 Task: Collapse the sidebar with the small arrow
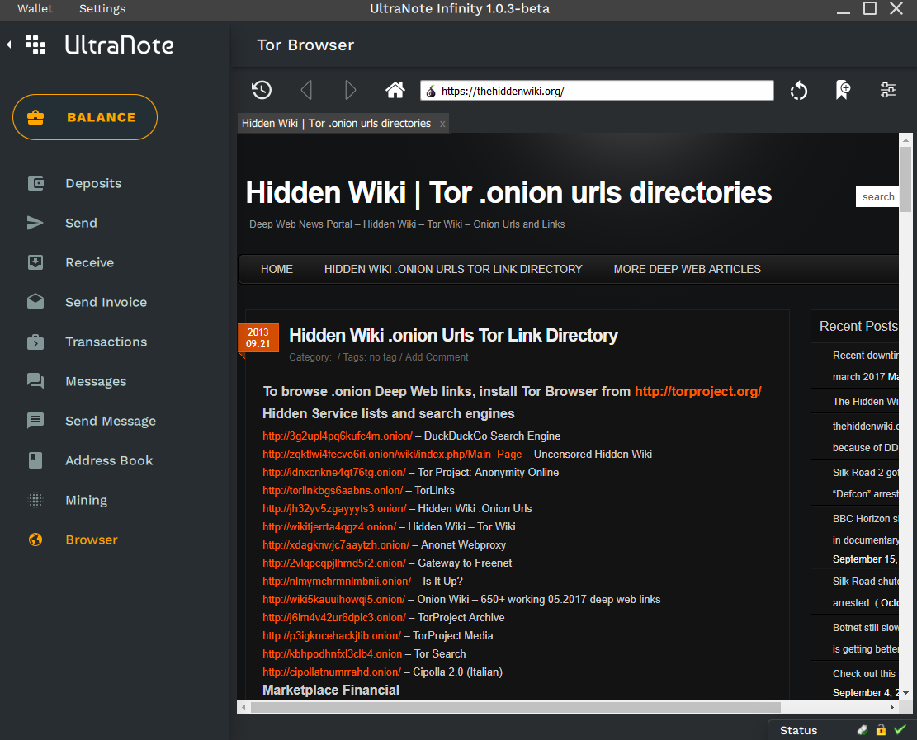pos(9,45)
